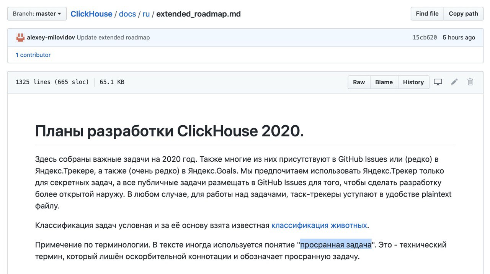Open the Blame view
Image resolution: width=490 pixels, height=274 pixels.
click(x=384, y=82)
